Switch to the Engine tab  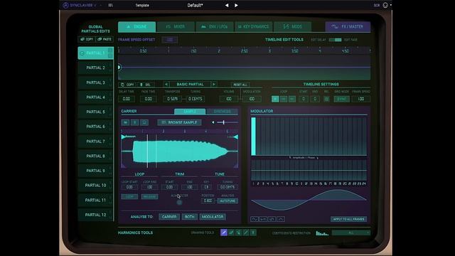[137, 27]
